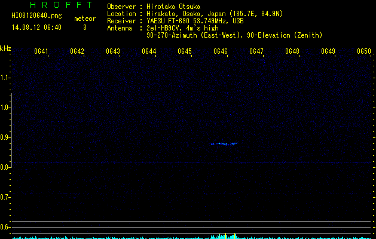Screen dimensions: 376x239
Task: Click the Antenna field label
Action: 119,28
